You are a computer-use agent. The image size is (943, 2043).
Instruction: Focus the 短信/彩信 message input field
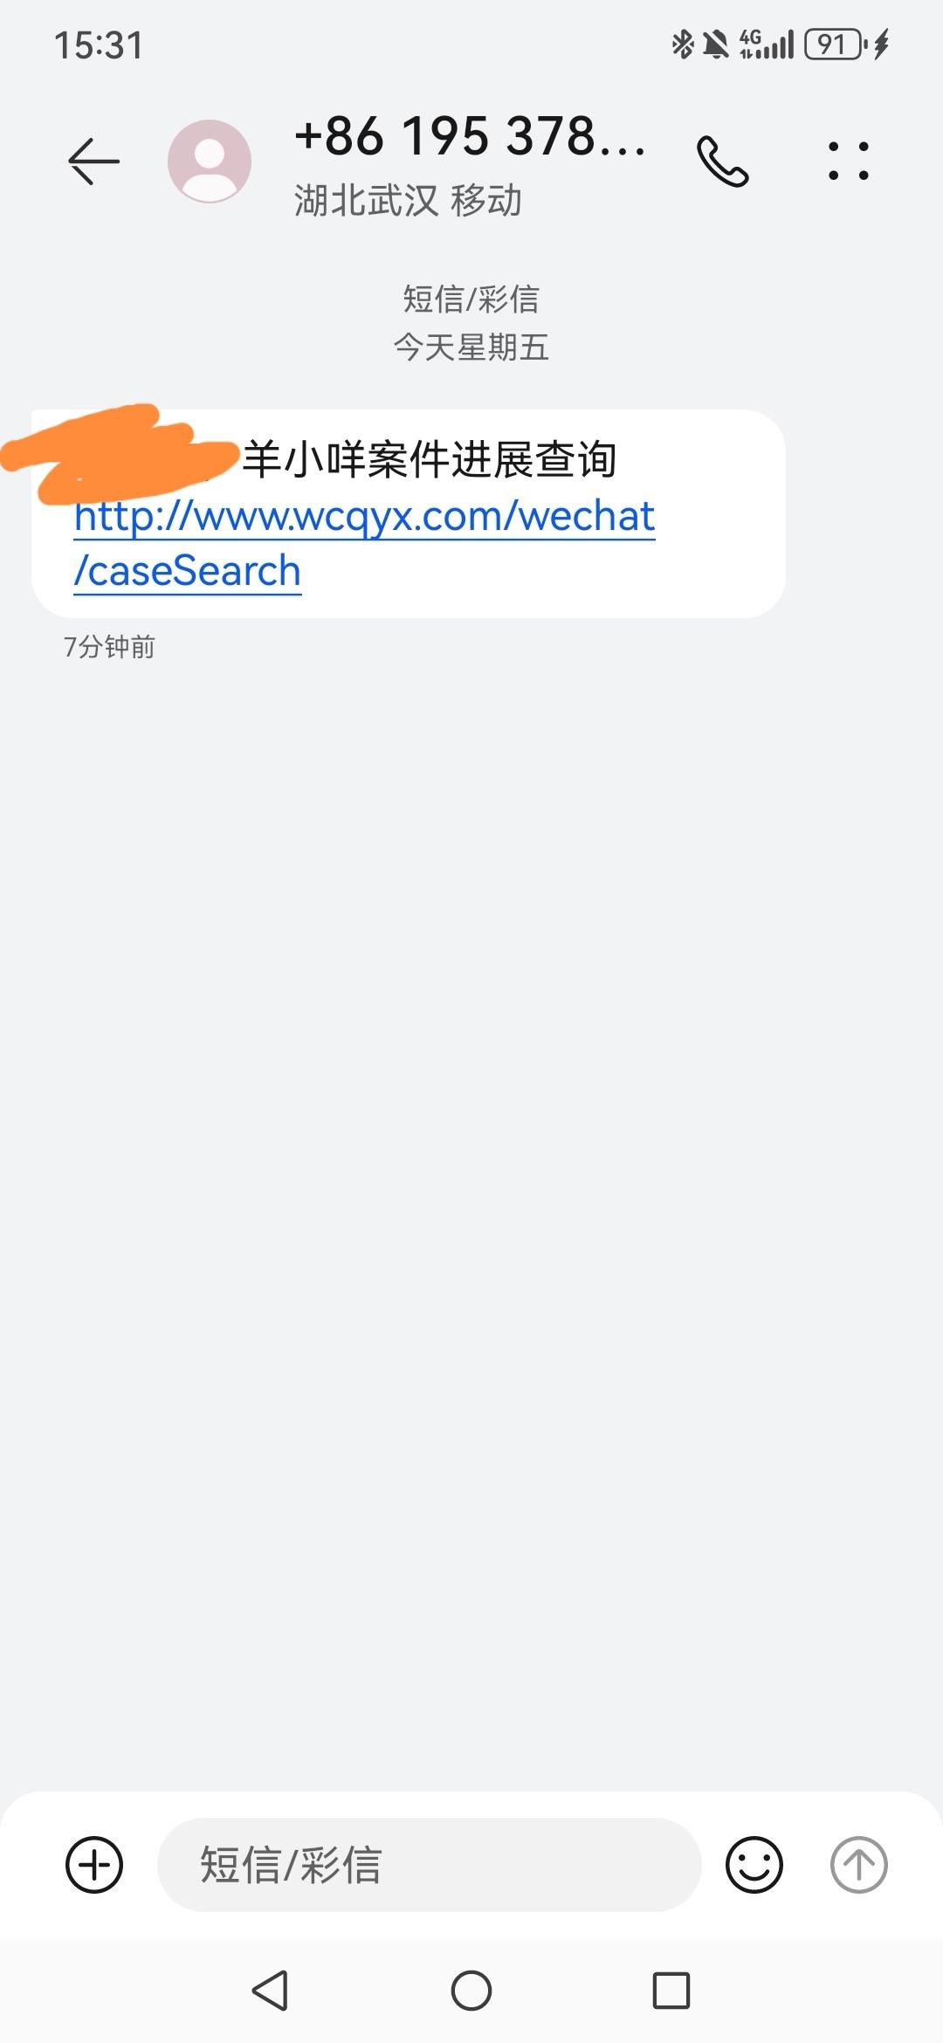click(x=430, y=1864)
